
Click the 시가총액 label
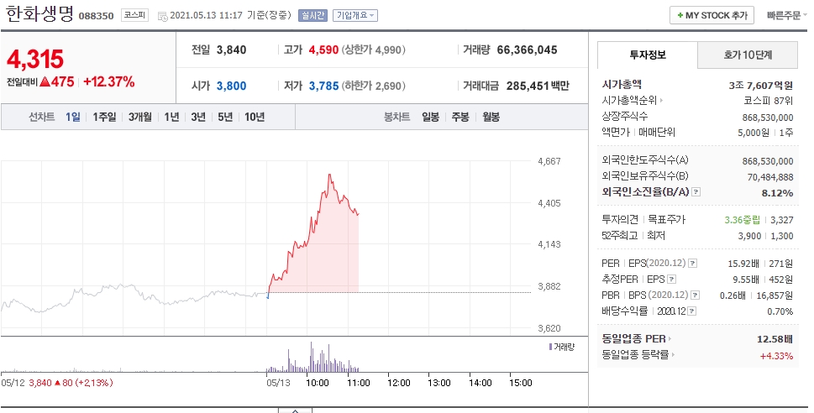[x=622, y=84]
